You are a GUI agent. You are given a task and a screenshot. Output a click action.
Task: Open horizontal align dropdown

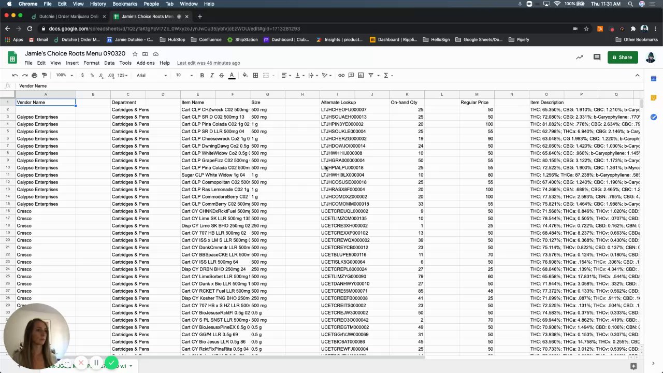(286, 75)
